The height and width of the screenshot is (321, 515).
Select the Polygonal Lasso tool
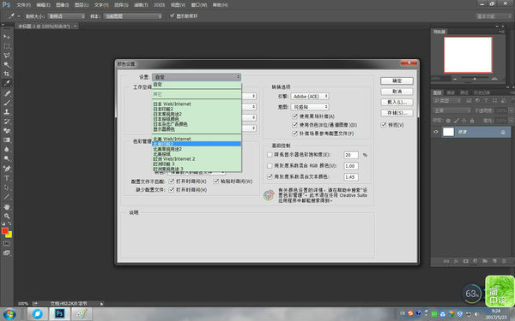tap(7, 55)
